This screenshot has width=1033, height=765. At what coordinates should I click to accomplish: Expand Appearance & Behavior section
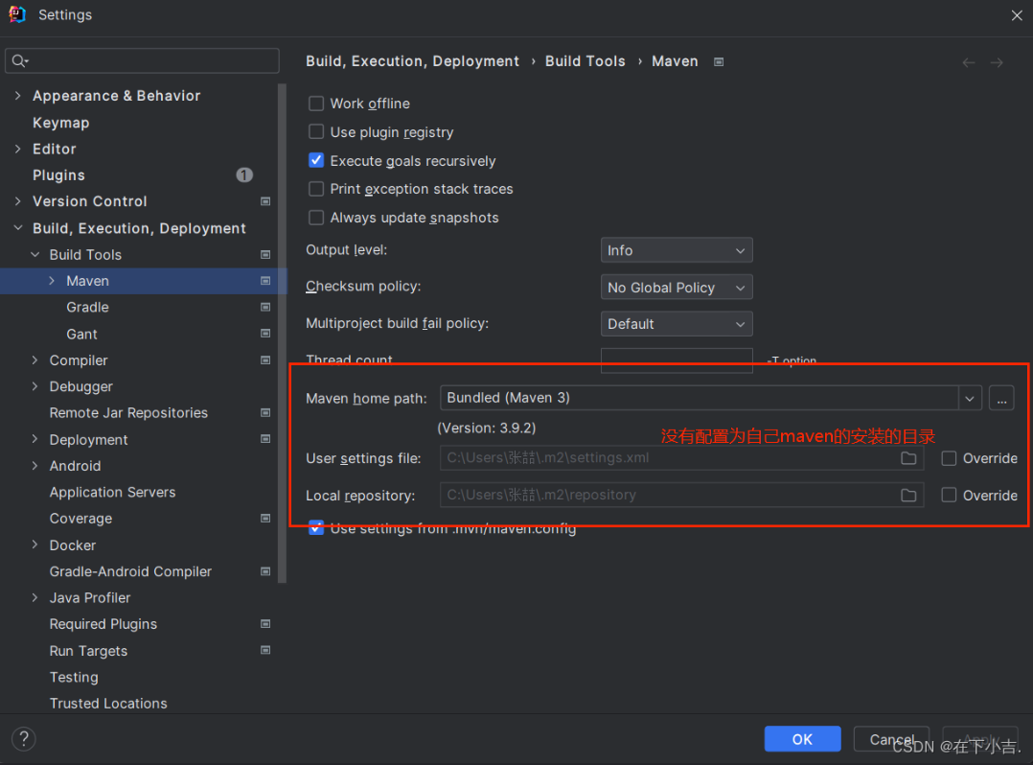[x=18, y=96]
